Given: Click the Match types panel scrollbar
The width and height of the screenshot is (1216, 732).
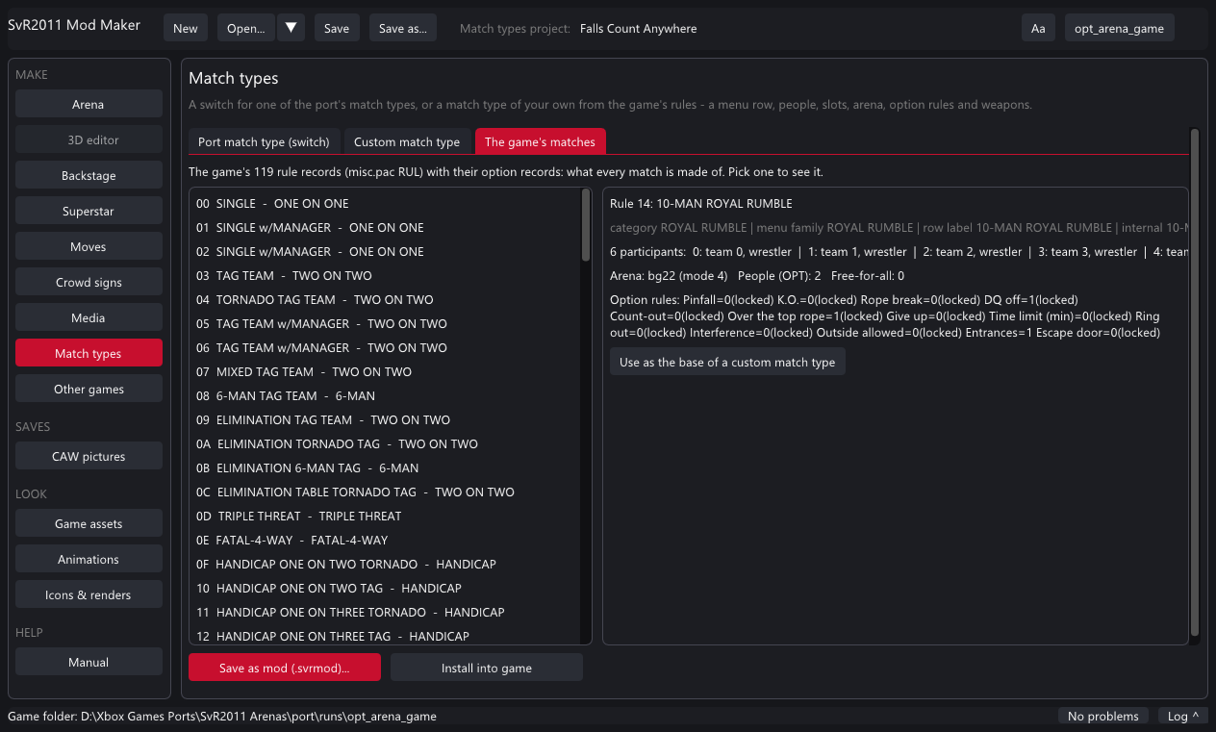Looking at the screenshot, I should point(1195,383).
